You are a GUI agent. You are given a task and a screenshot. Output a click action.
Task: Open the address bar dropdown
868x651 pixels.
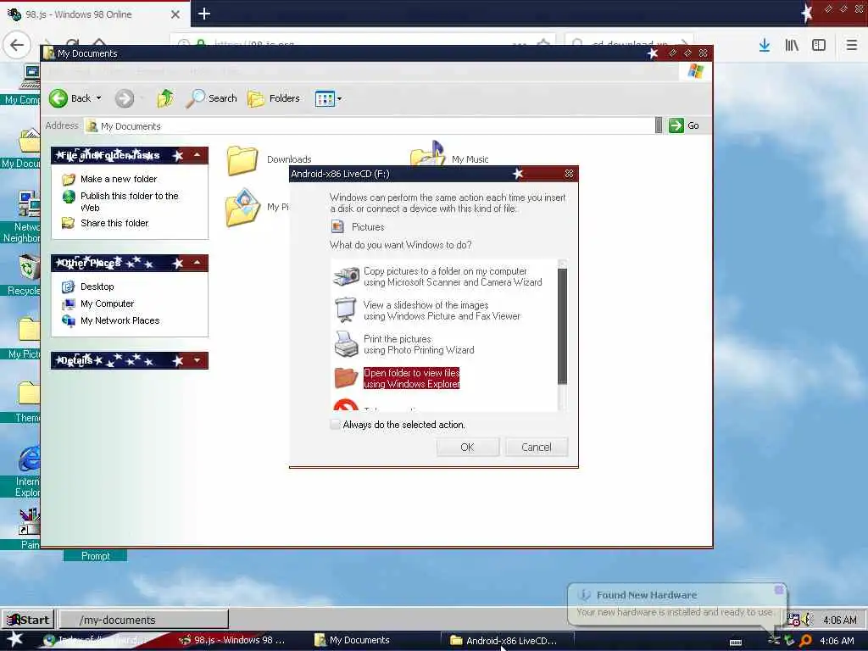click(x=658, y=125)
